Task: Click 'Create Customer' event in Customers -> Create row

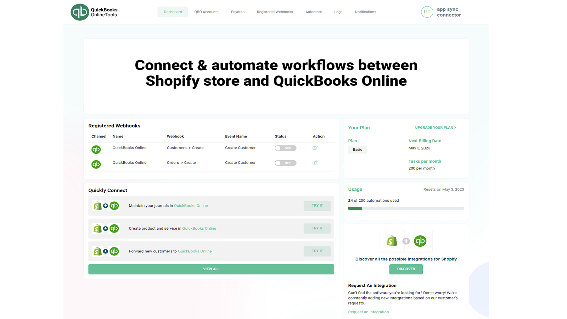Action: click(x=240, y=148)
